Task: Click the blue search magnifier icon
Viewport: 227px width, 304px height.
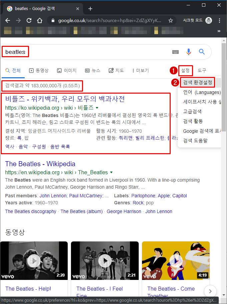Action: [202, 52]
